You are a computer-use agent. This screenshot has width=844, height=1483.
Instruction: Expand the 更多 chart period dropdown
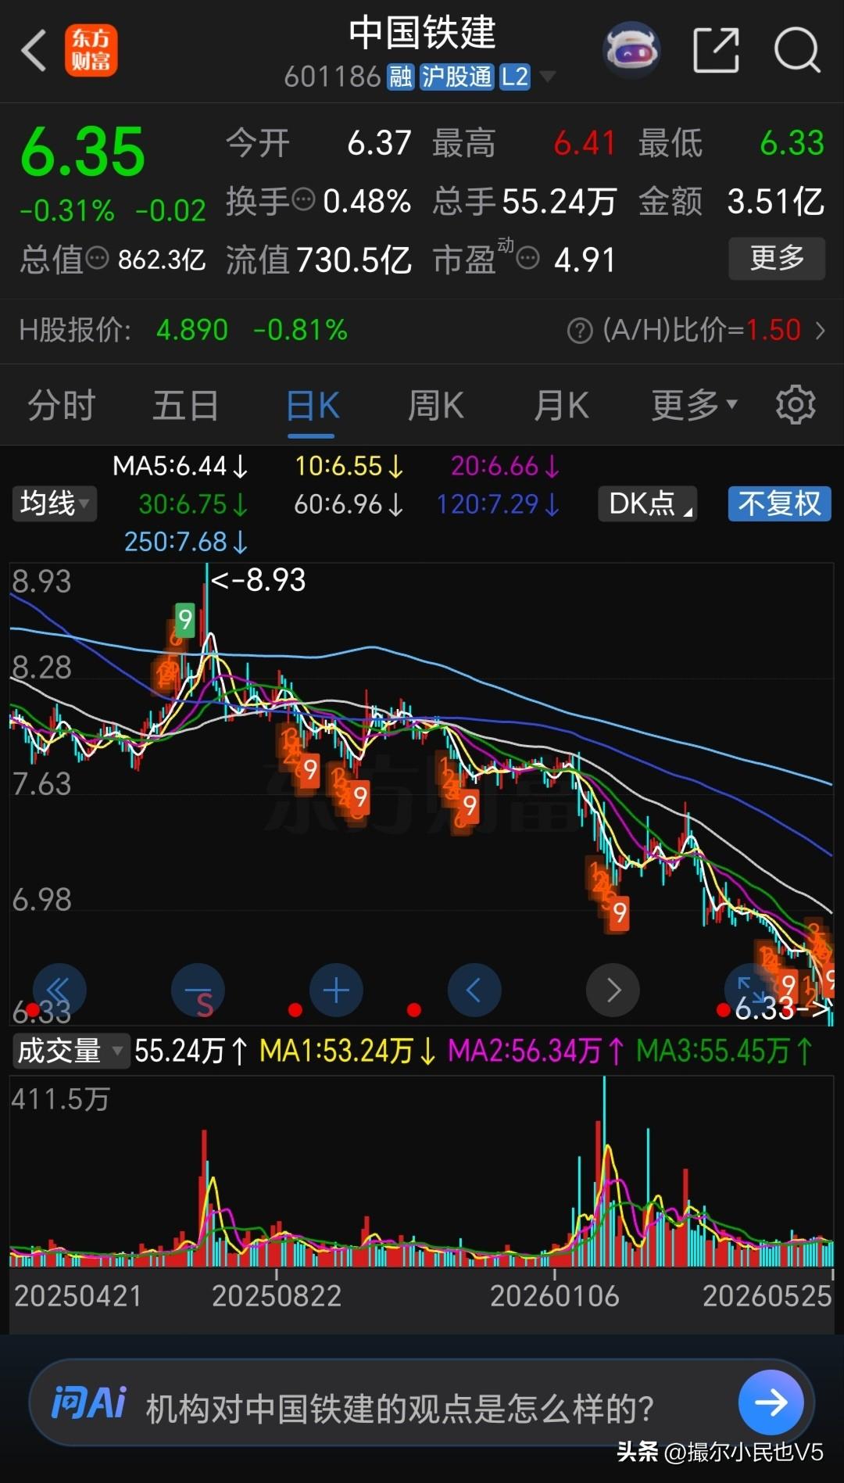tap(695, 405)
